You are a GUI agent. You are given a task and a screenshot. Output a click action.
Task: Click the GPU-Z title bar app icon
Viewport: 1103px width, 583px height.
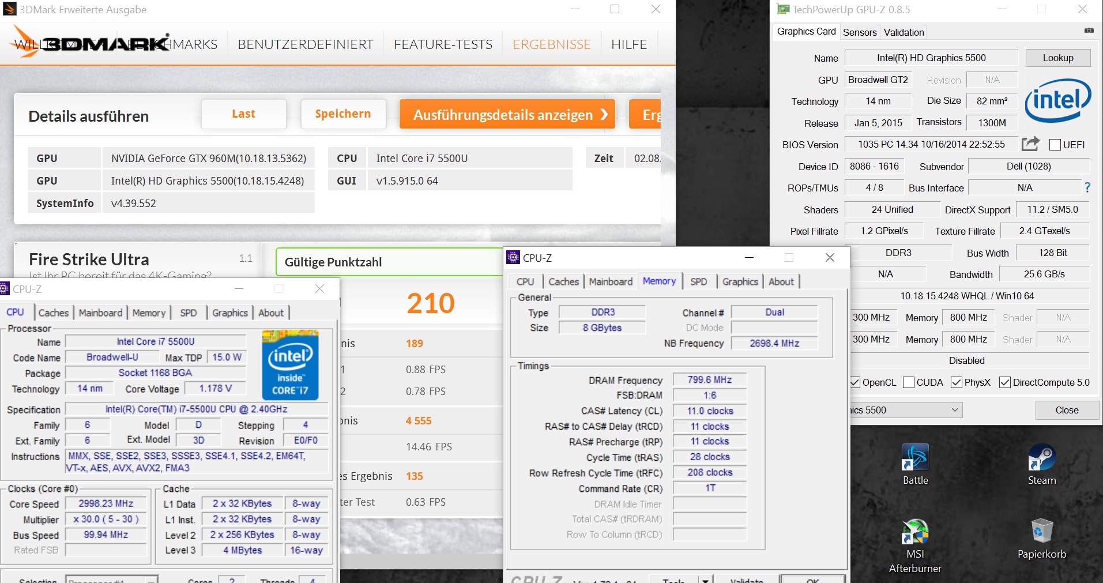tap(783, 9)
